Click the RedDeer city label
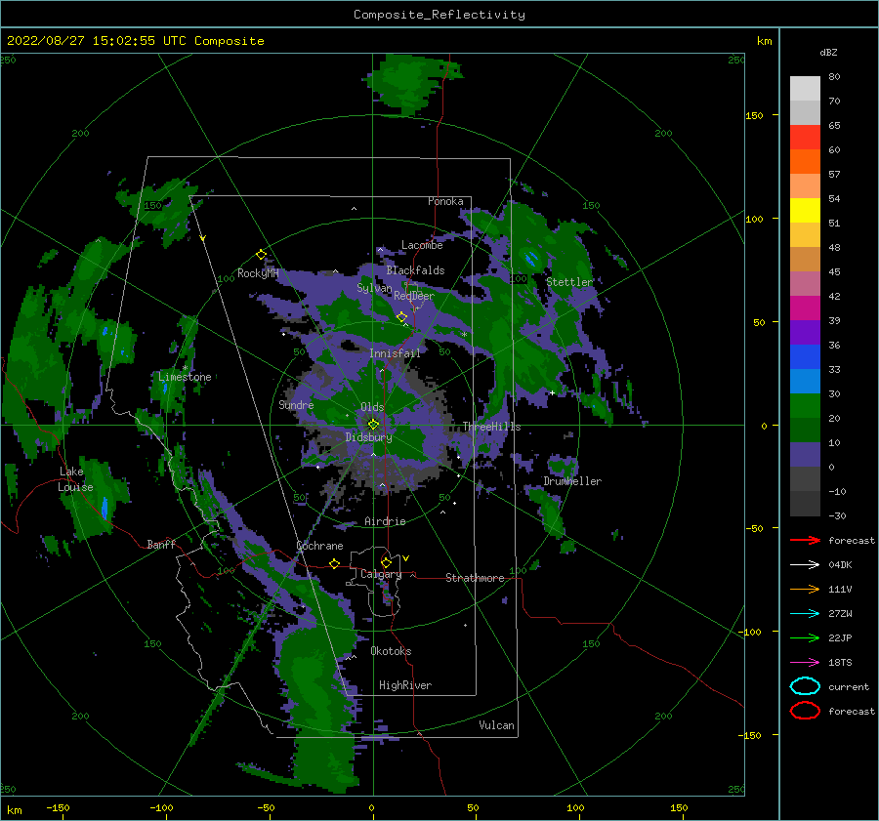Screen dimensions: 879x821 pos(414,296)
